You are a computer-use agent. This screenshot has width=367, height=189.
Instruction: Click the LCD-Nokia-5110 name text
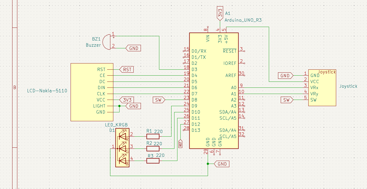[x=47, y=91]
